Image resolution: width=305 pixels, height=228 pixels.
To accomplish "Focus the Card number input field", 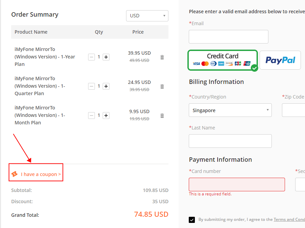I will pos(237,185).
